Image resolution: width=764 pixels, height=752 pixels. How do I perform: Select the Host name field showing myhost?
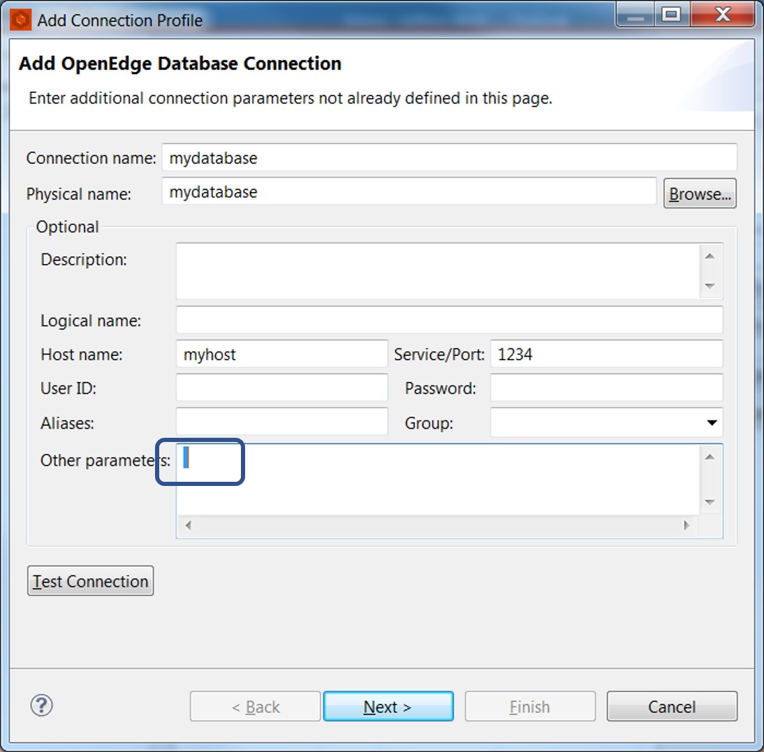282,354
